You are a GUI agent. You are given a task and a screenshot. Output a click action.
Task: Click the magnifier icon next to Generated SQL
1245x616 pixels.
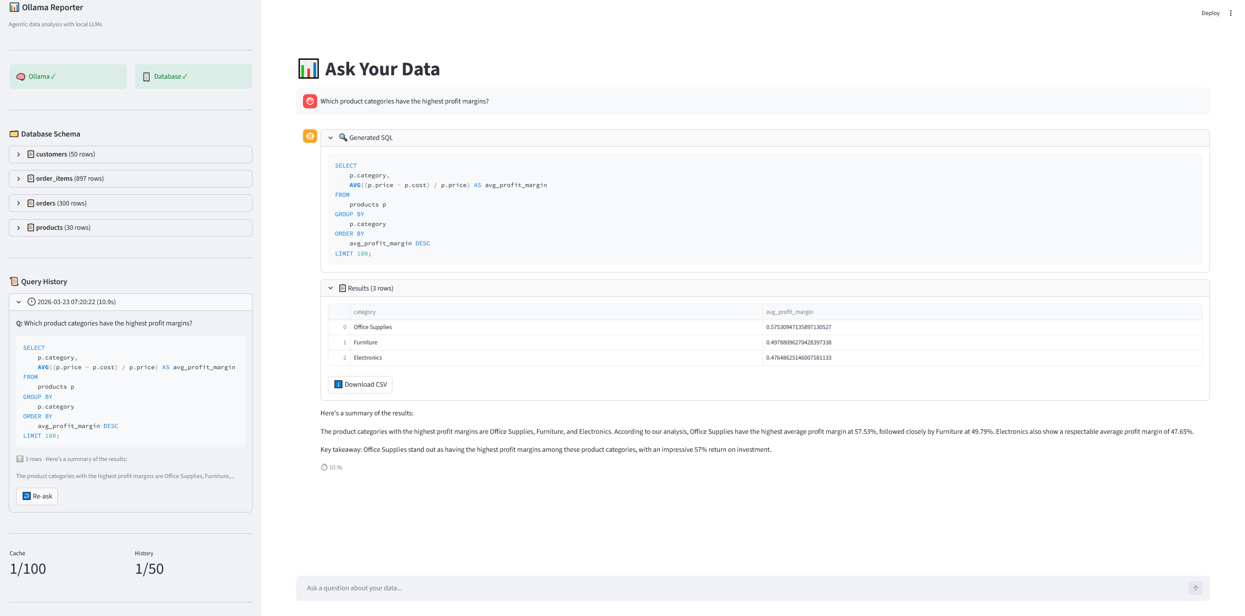343,137
